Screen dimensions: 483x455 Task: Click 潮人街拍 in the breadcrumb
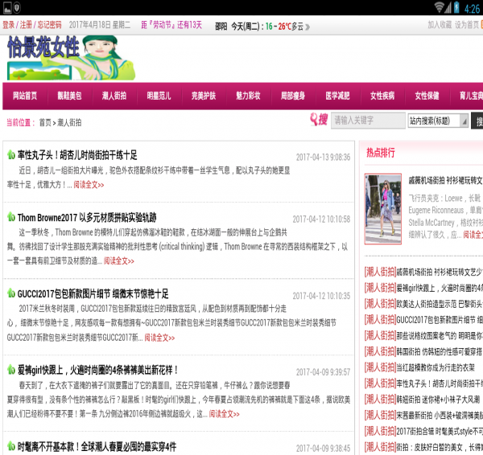(69, 122)
